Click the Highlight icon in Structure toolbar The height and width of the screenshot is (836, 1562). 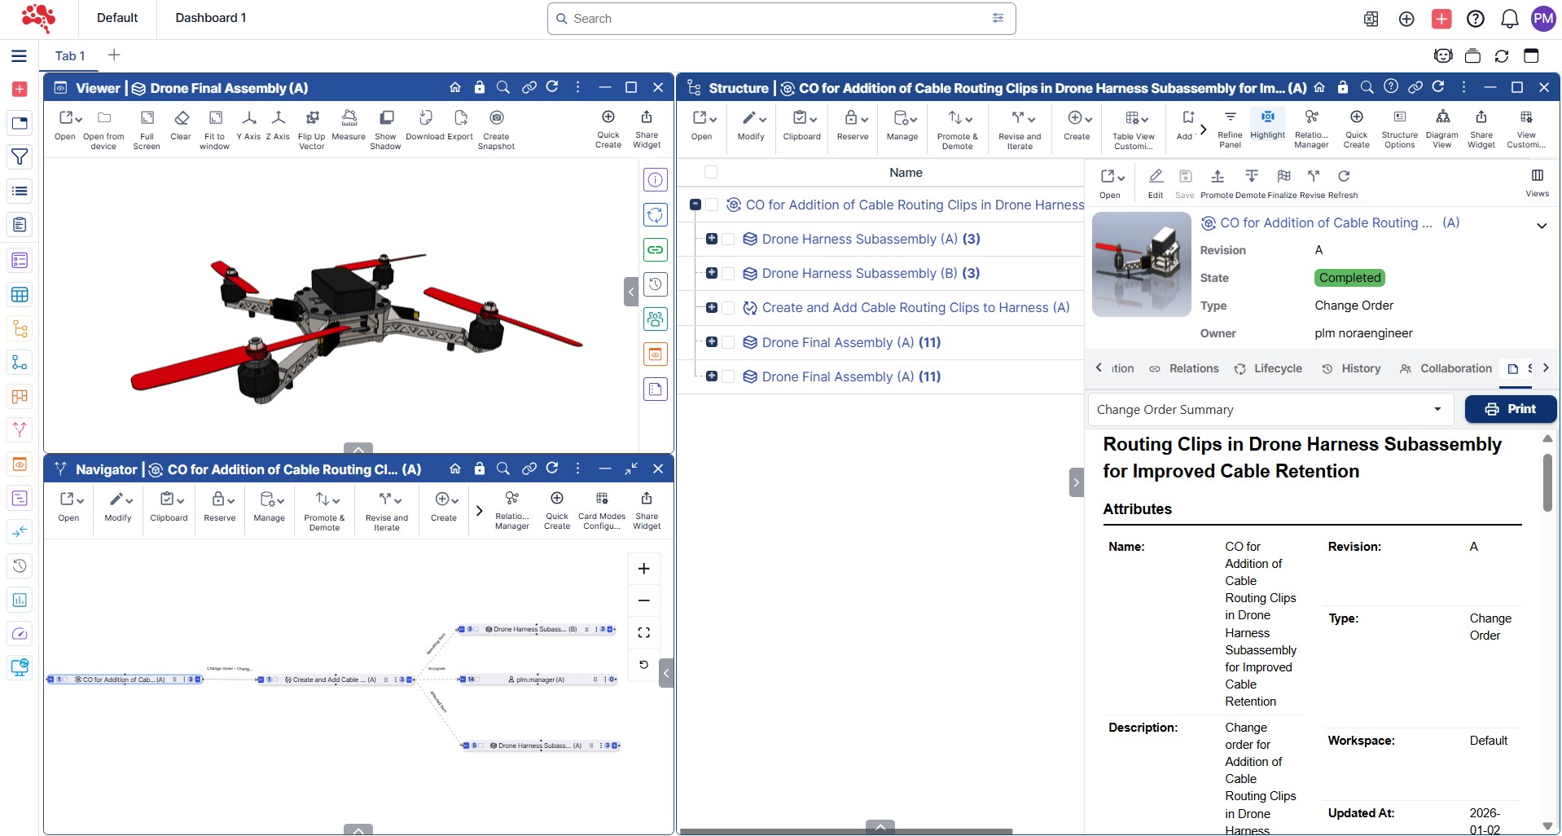click(1267, 124)
